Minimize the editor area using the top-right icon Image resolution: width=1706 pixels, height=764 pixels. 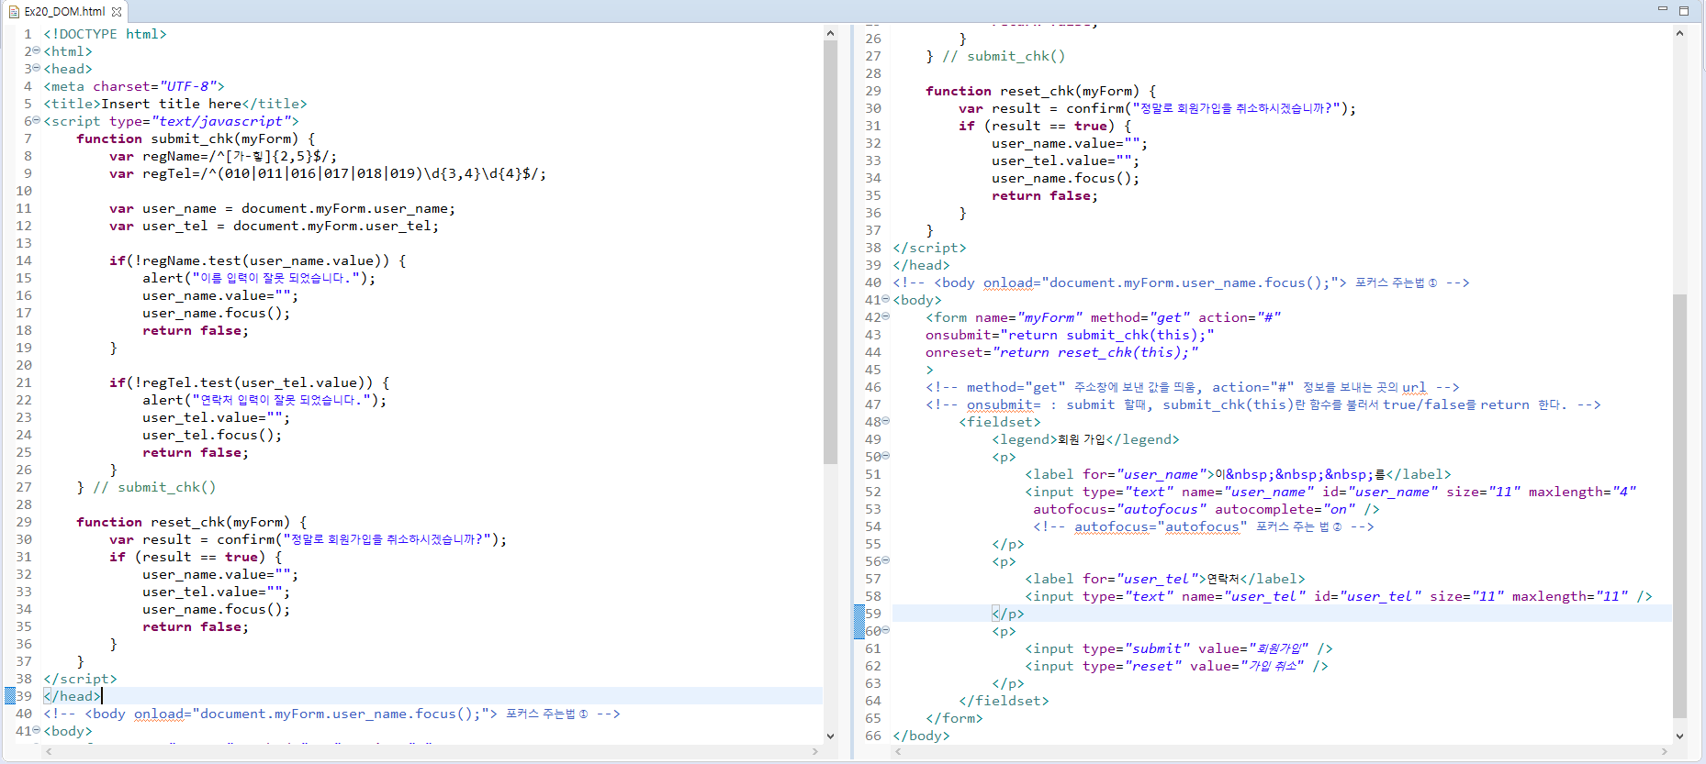point(1662,9)
